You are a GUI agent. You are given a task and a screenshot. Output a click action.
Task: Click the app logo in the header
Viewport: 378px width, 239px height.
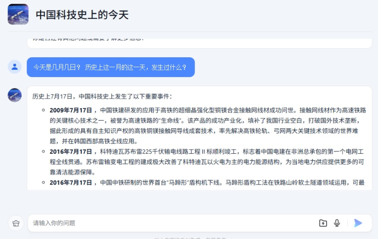(x=18, y=14)
